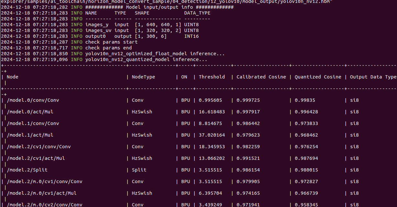
Task: Click the Node column header
Action: click(x=13, y=77)
